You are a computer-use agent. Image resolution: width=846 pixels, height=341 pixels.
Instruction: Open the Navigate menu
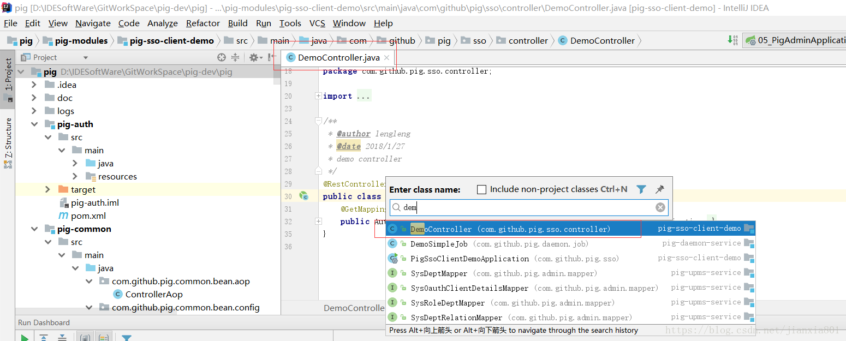point(93,23)
